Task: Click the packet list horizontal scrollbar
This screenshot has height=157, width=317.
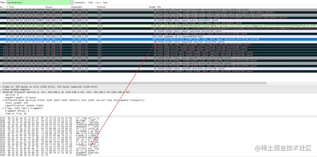Action: 133,83
